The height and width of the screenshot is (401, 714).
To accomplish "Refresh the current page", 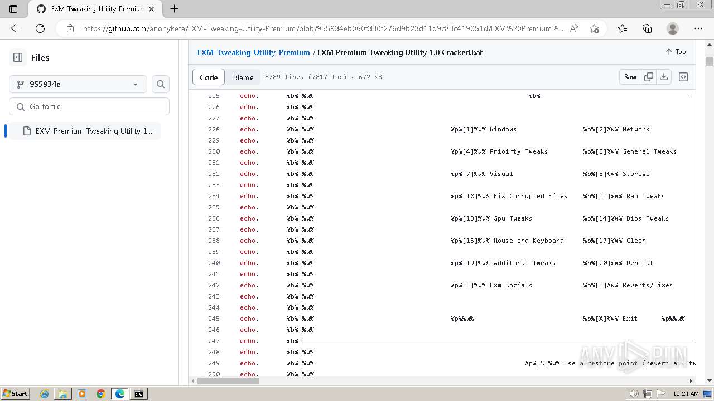I will click(40, 28).
